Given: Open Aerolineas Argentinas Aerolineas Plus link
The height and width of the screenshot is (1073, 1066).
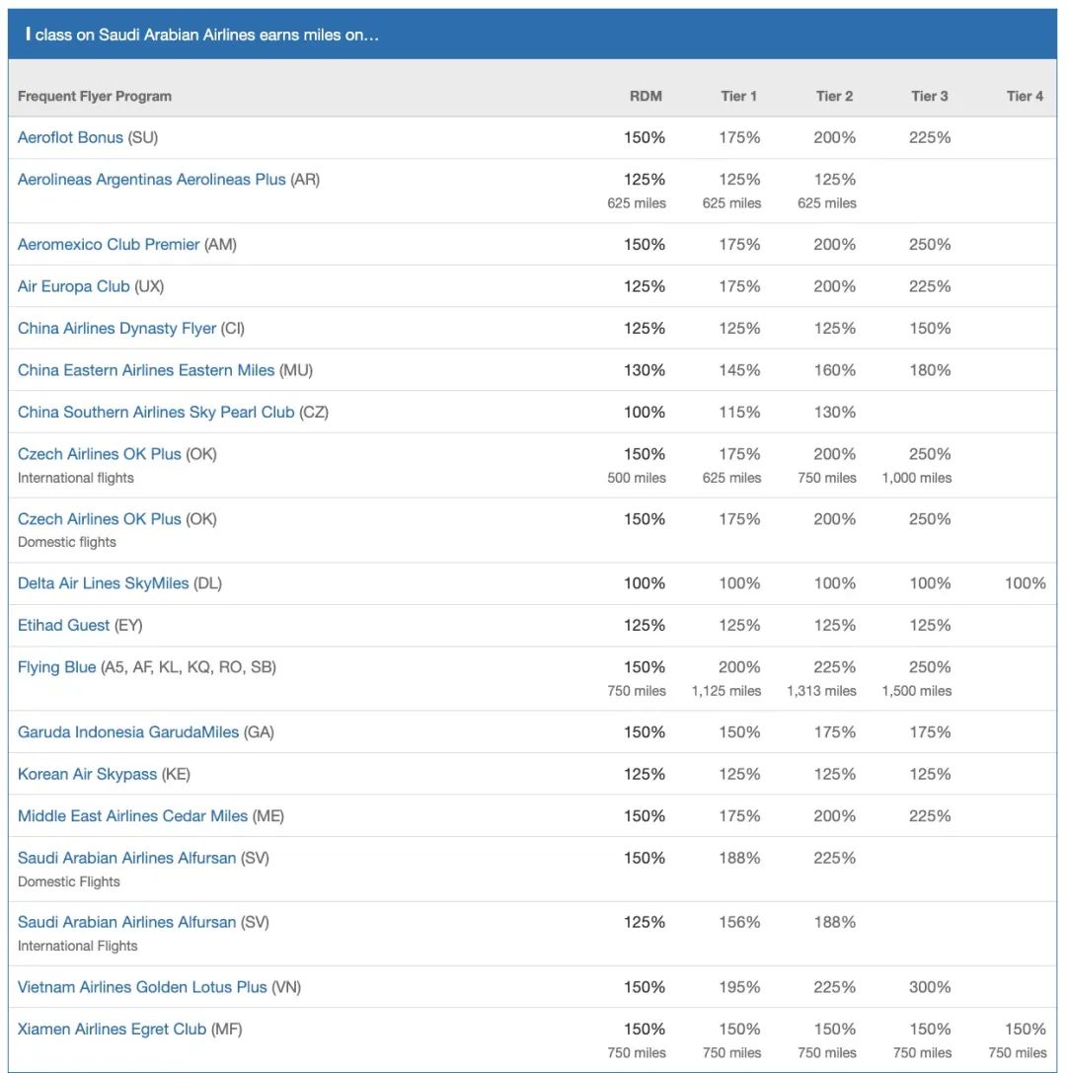Looking at the screenshot, I should (x=152, y=180).
